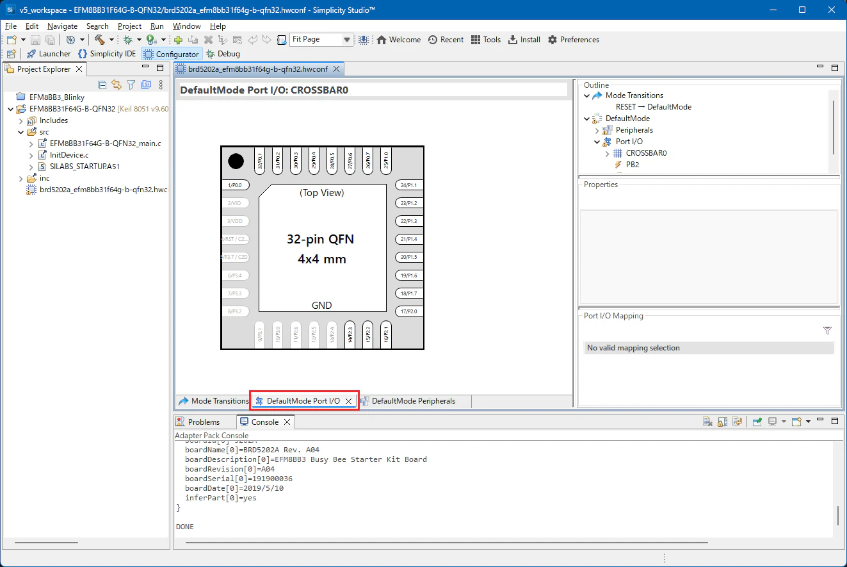Click the Project Explorer filter funnel icon

(x=131, y=85)
